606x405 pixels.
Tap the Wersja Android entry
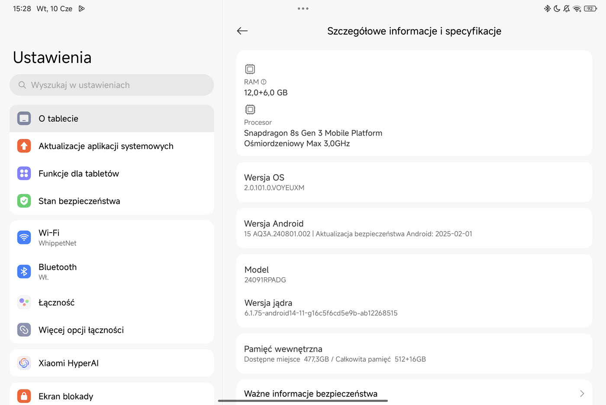[x=414, y=228]
